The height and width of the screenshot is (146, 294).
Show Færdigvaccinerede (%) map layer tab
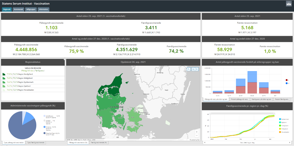point(99,143)
